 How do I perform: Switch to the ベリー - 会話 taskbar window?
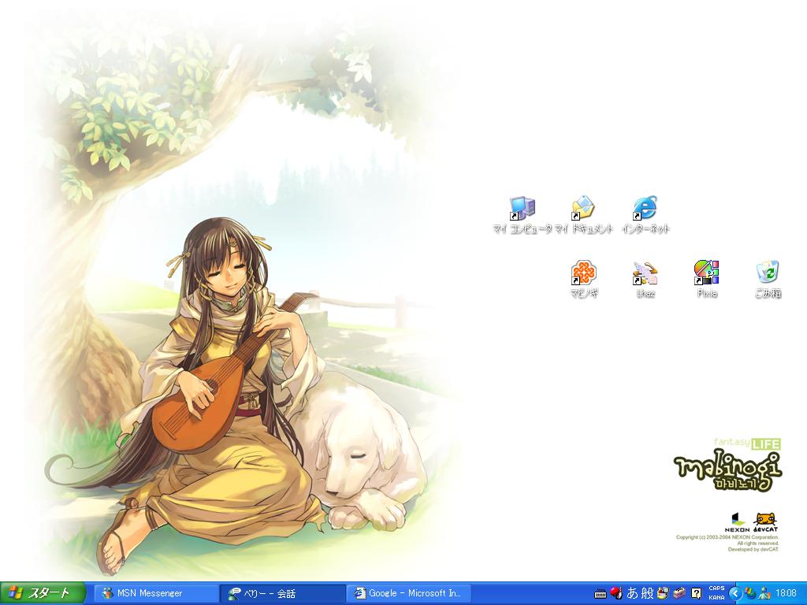283,593
